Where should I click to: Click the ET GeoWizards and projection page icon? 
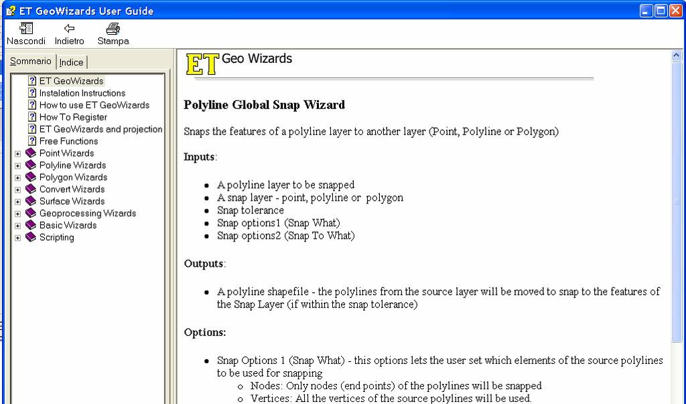[x=32, y=129]
